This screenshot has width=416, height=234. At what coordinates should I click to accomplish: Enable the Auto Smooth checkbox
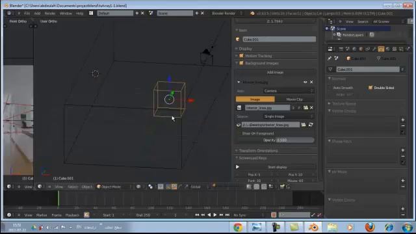(330, 88)
